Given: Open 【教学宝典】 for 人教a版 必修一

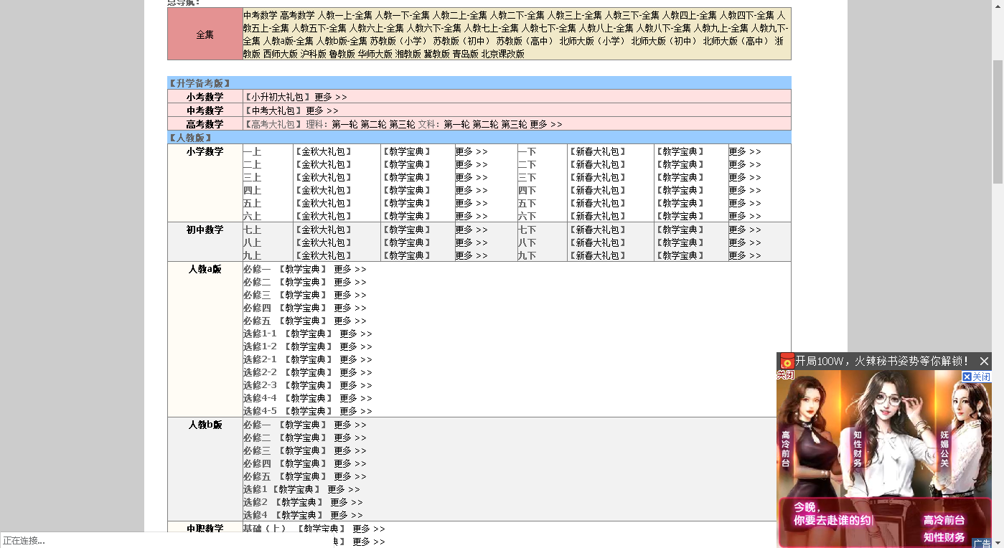Looking at the screenshot, I should 302,269.
